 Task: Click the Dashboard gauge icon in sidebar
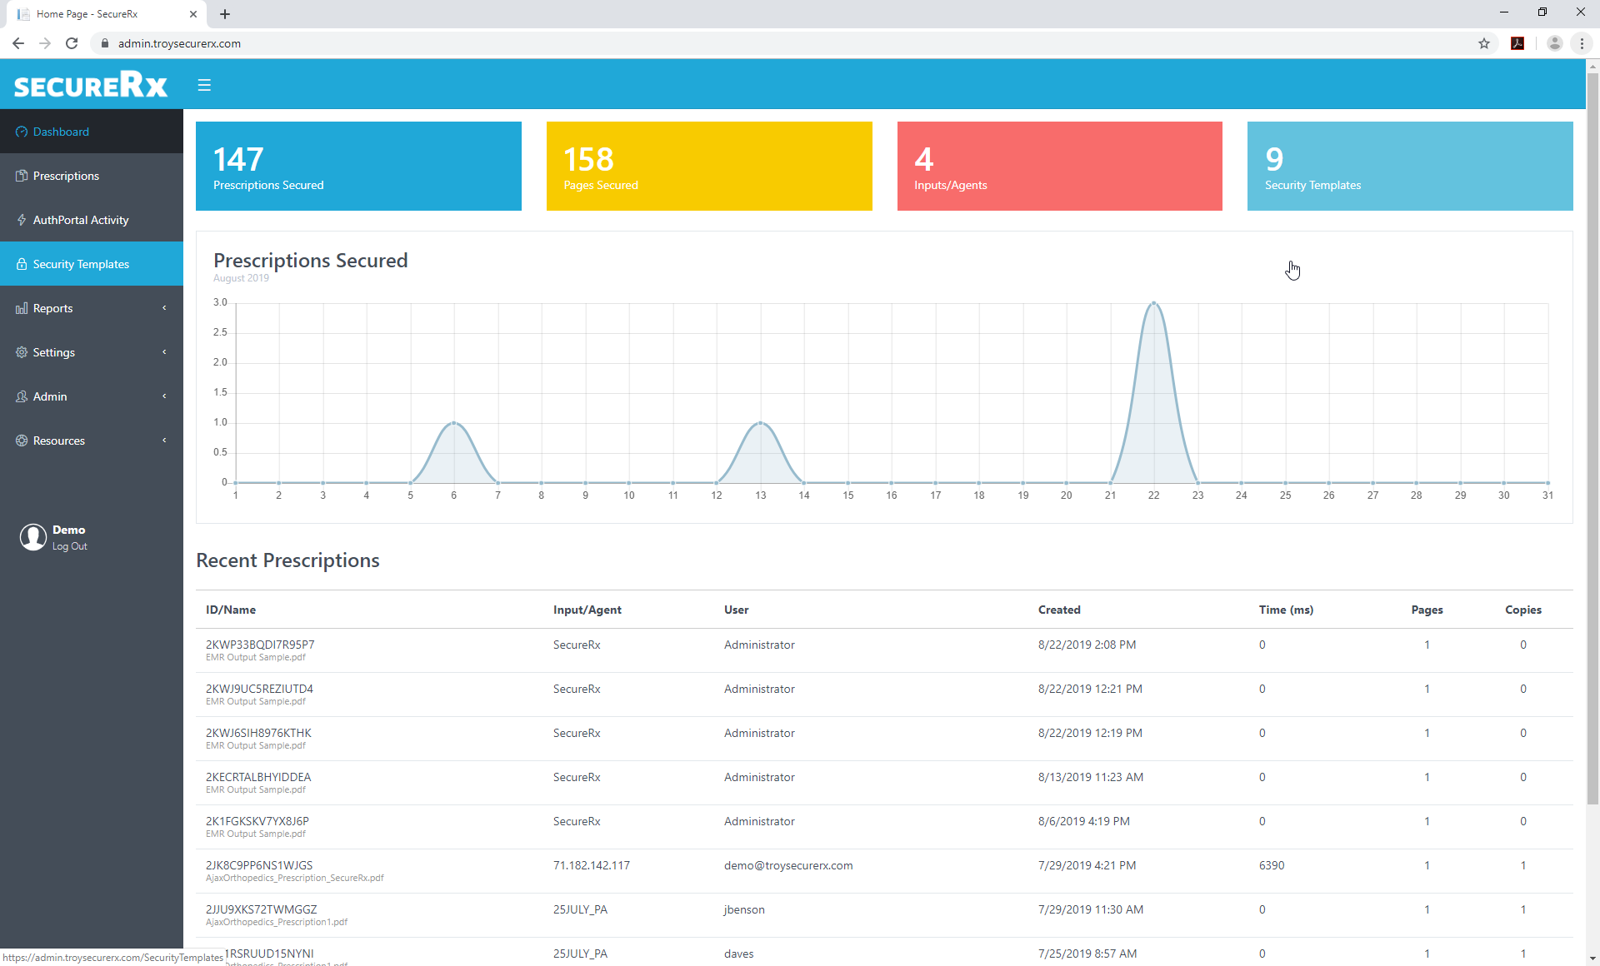pos(22,132)
